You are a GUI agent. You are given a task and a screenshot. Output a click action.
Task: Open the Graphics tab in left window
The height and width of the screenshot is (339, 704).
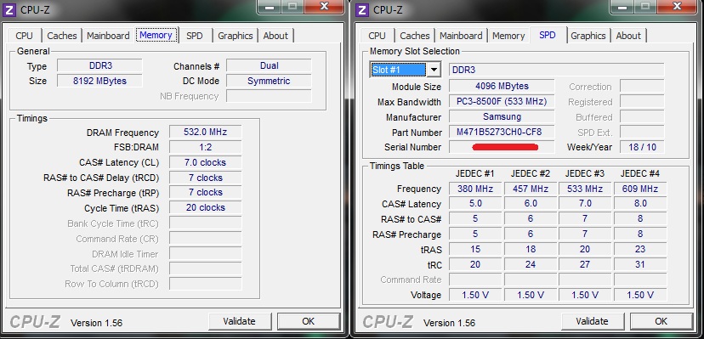236,36
